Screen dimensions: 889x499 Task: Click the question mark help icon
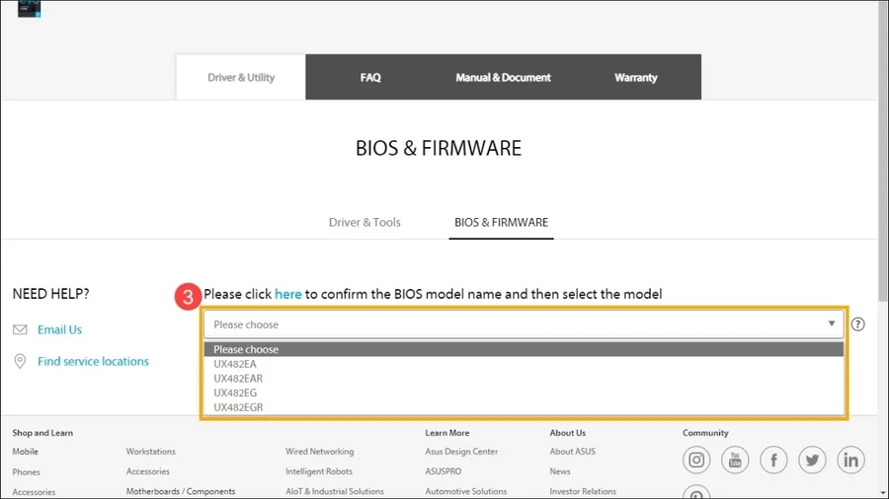tap(857, 324)
